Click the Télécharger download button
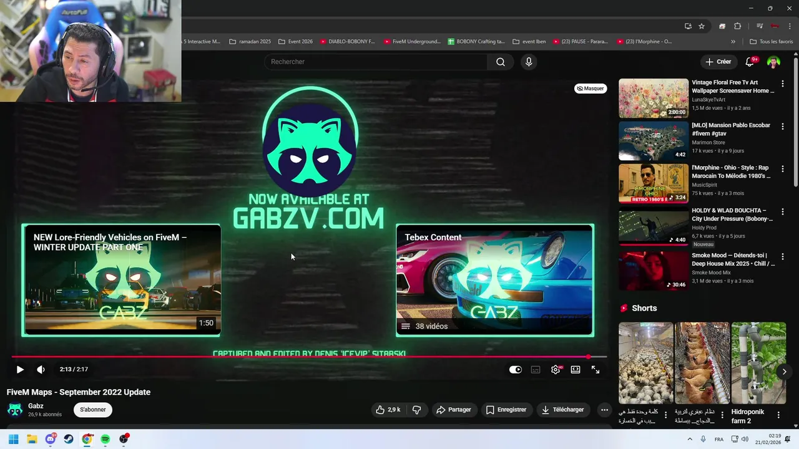This screenshot has width=799, height=449. coord(563,410)
